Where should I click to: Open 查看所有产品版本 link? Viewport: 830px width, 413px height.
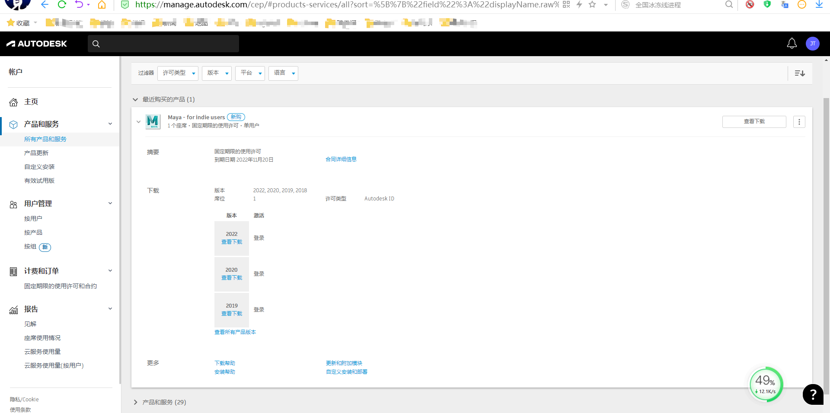pos(235,332)
